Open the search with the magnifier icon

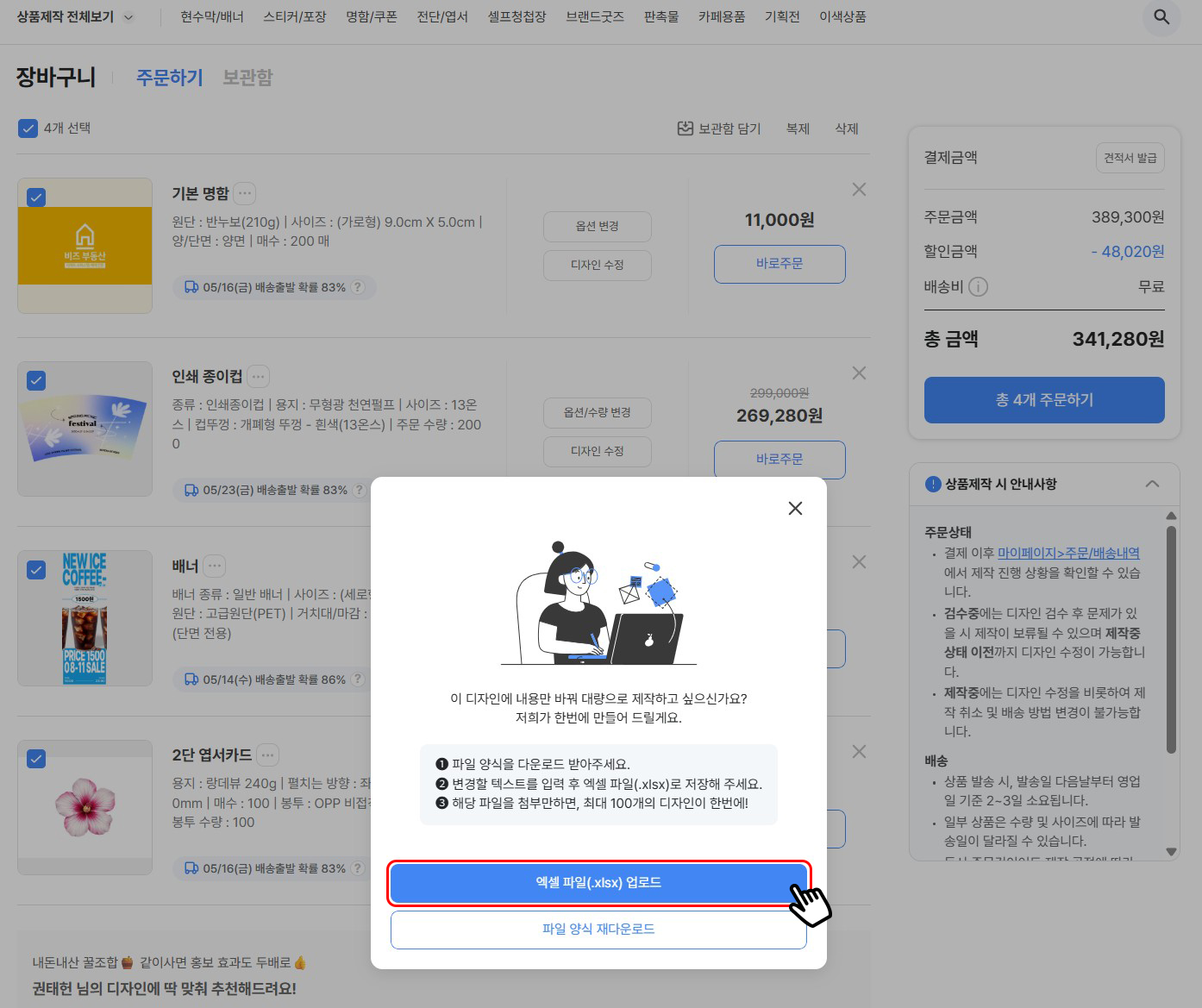tap(1161, 17)
